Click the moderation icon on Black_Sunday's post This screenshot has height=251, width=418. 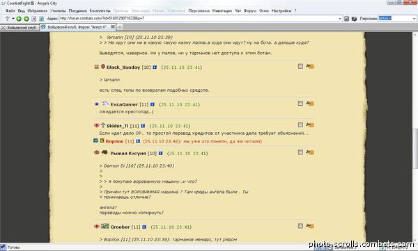pos(310,66)
